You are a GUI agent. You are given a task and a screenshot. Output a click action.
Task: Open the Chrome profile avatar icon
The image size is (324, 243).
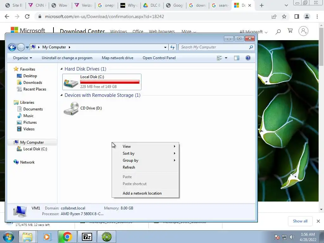(307, 16)
